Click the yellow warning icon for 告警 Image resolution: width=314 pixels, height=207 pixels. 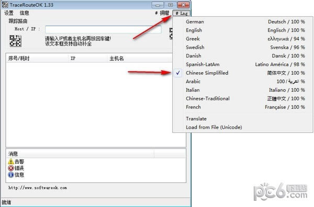[x=11, y=162]
